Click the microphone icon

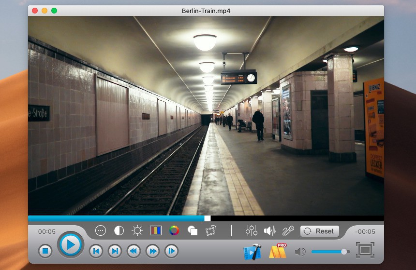[x=288, y=231]
